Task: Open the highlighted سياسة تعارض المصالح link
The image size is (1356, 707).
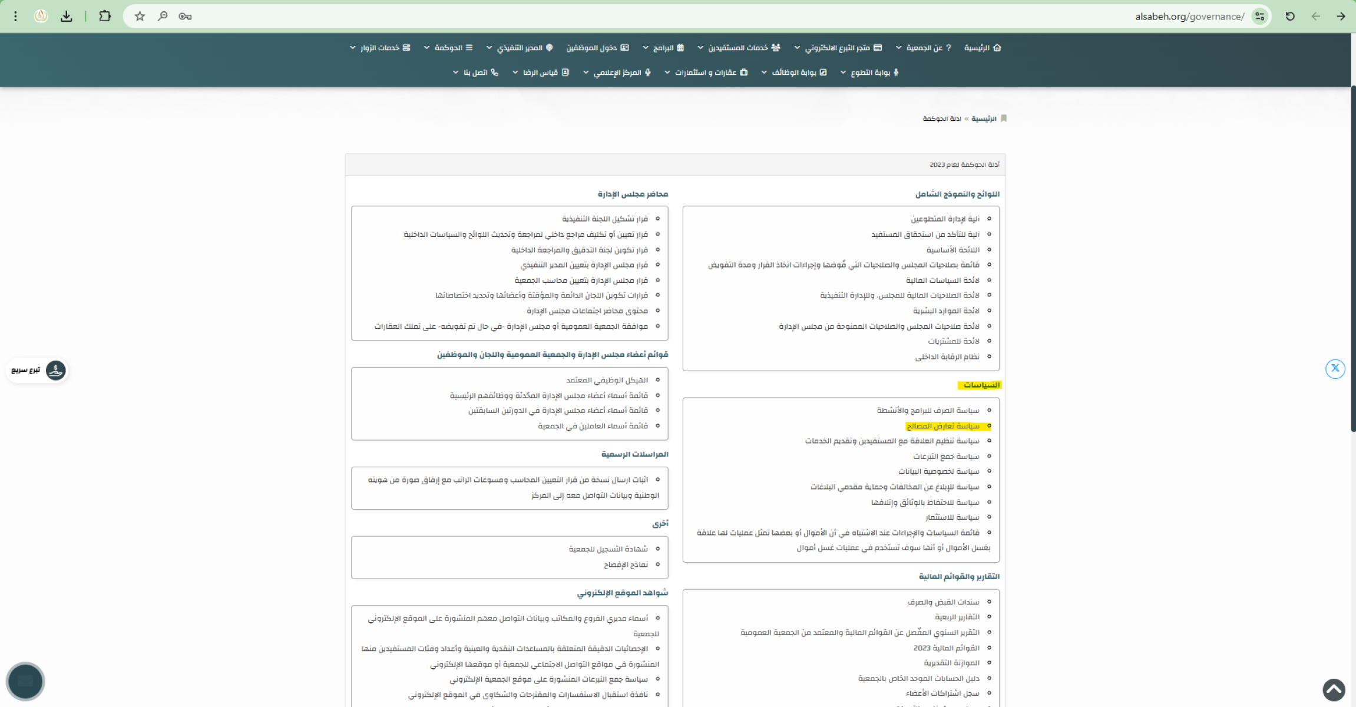Action: click(942, 426)
